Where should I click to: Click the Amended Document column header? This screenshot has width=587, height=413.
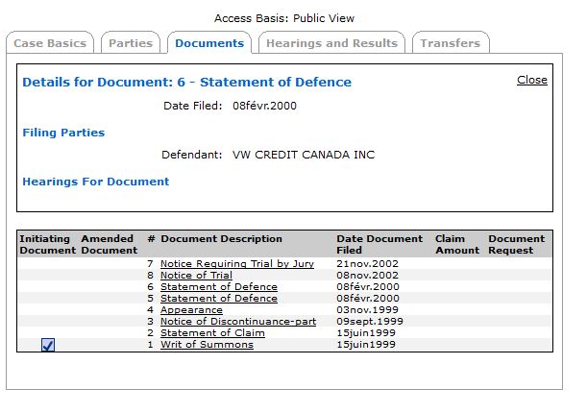click(109, 244)
